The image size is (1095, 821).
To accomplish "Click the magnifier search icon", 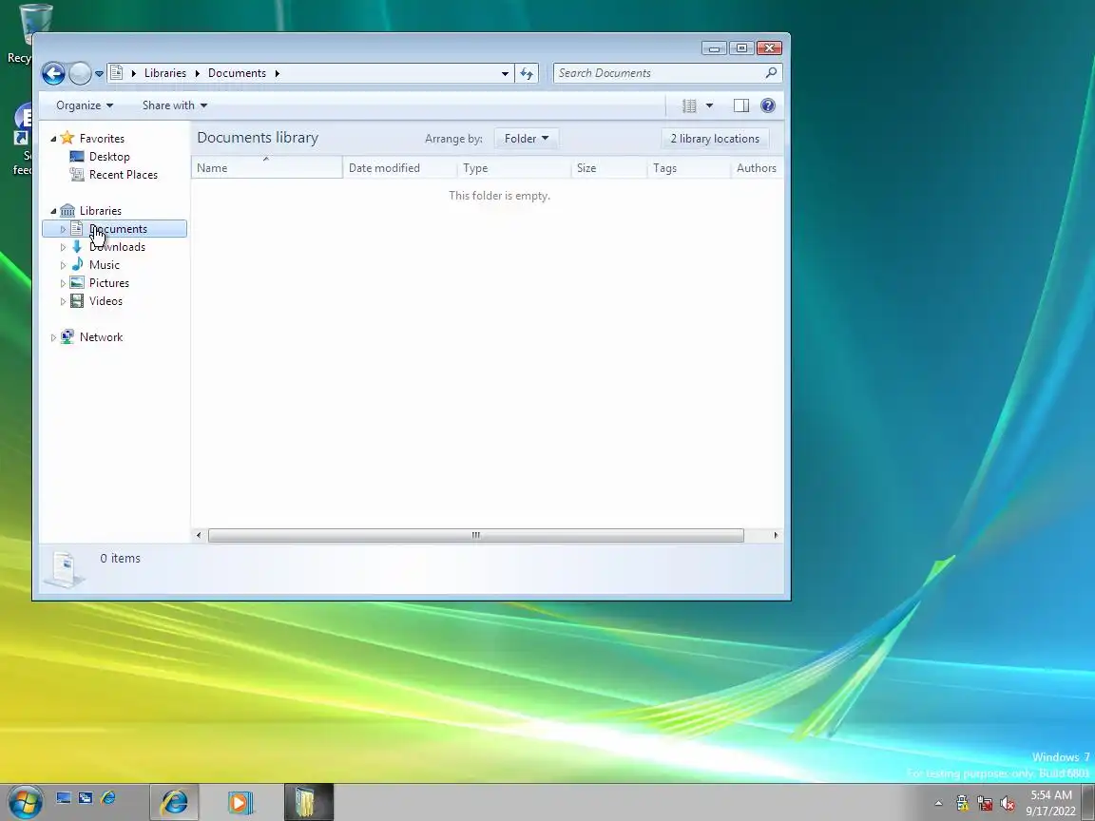I will [771, 72].
